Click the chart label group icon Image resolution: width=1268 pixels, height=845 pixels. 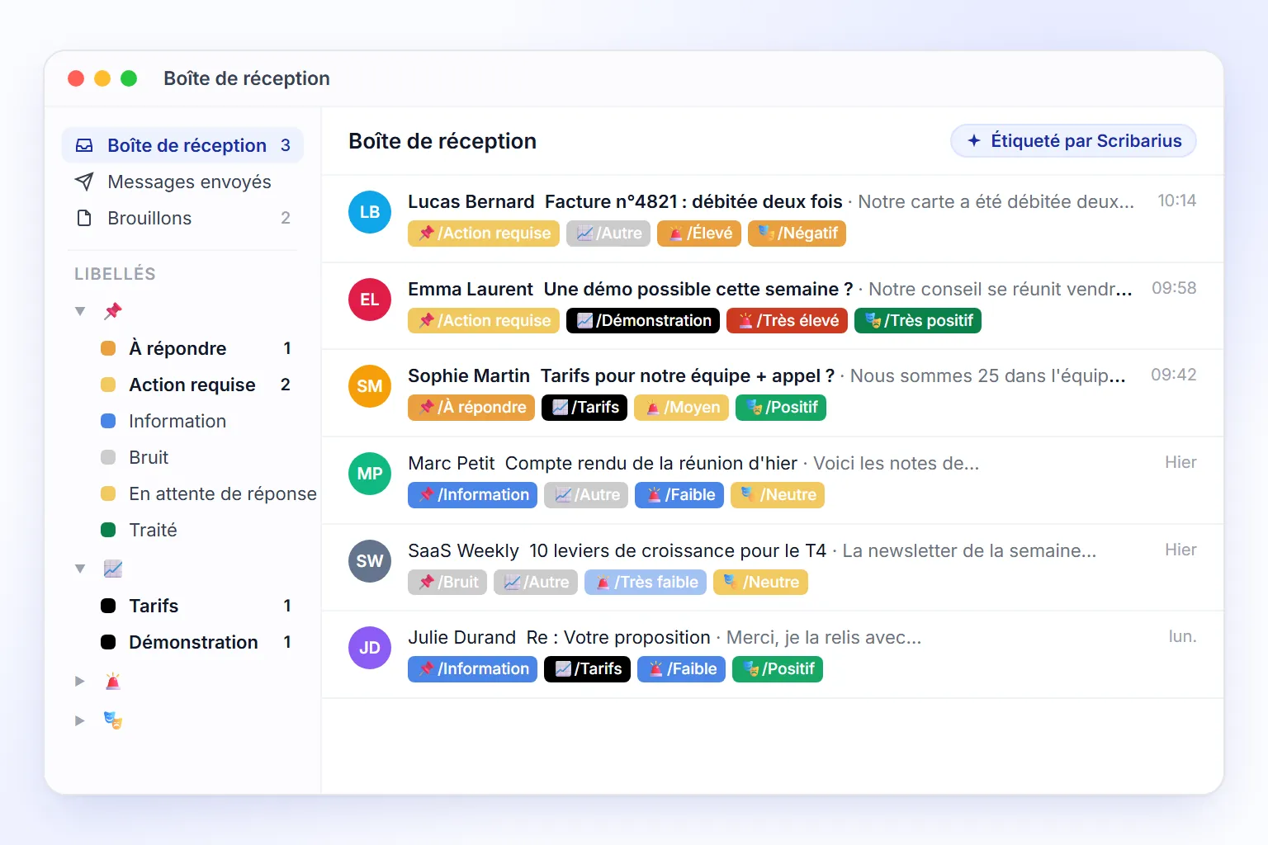[113, 569]
